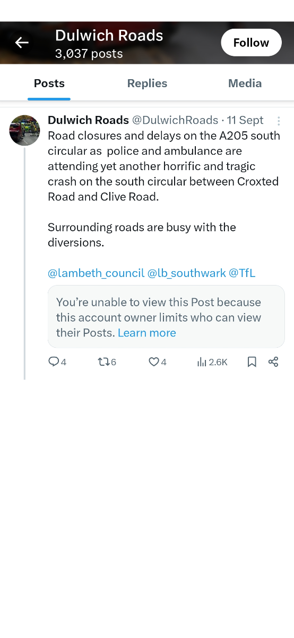Open the @lb_southwark mention
Viewport: 294px width, 638px height.
[186, 273]
